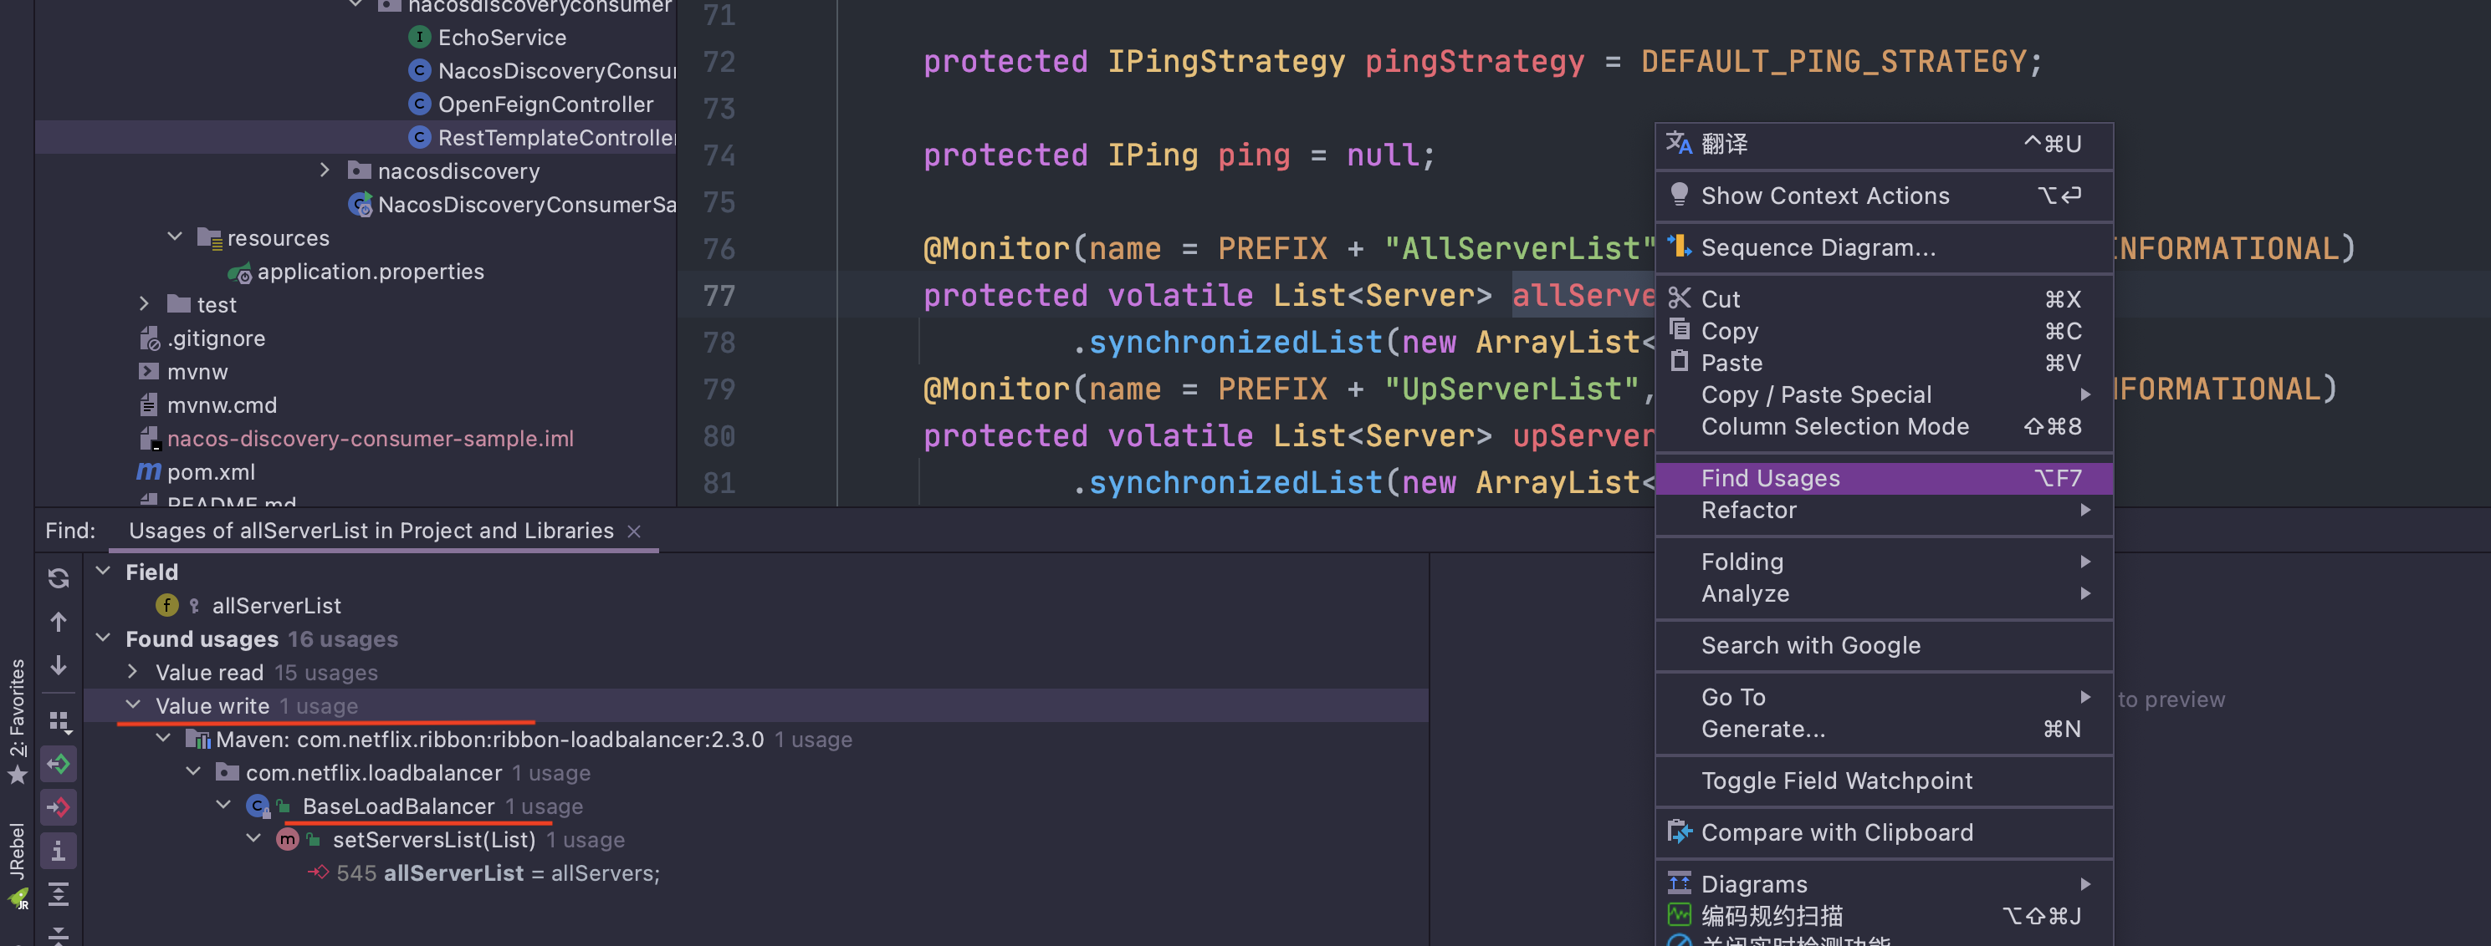The height and width of the screenshot is (946, 2491).
Task: Open the Favorites tool window tab
Action: (18, 720)
